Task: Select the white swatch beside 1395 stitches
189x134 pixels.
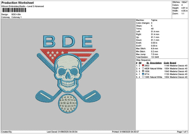Action: [143, 77]
